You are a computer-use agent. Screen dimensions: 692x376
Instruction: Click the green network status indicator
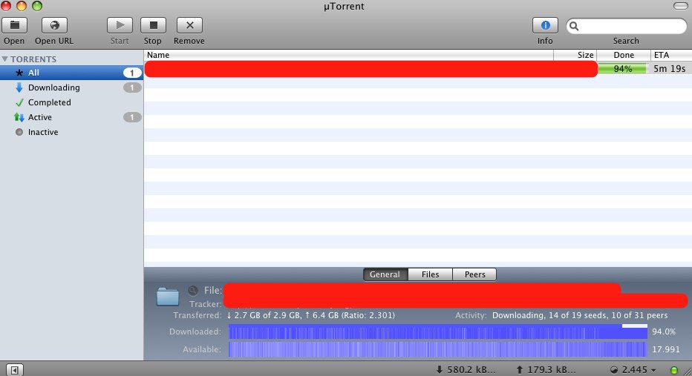pyautogui.click(x=673, y=369)
